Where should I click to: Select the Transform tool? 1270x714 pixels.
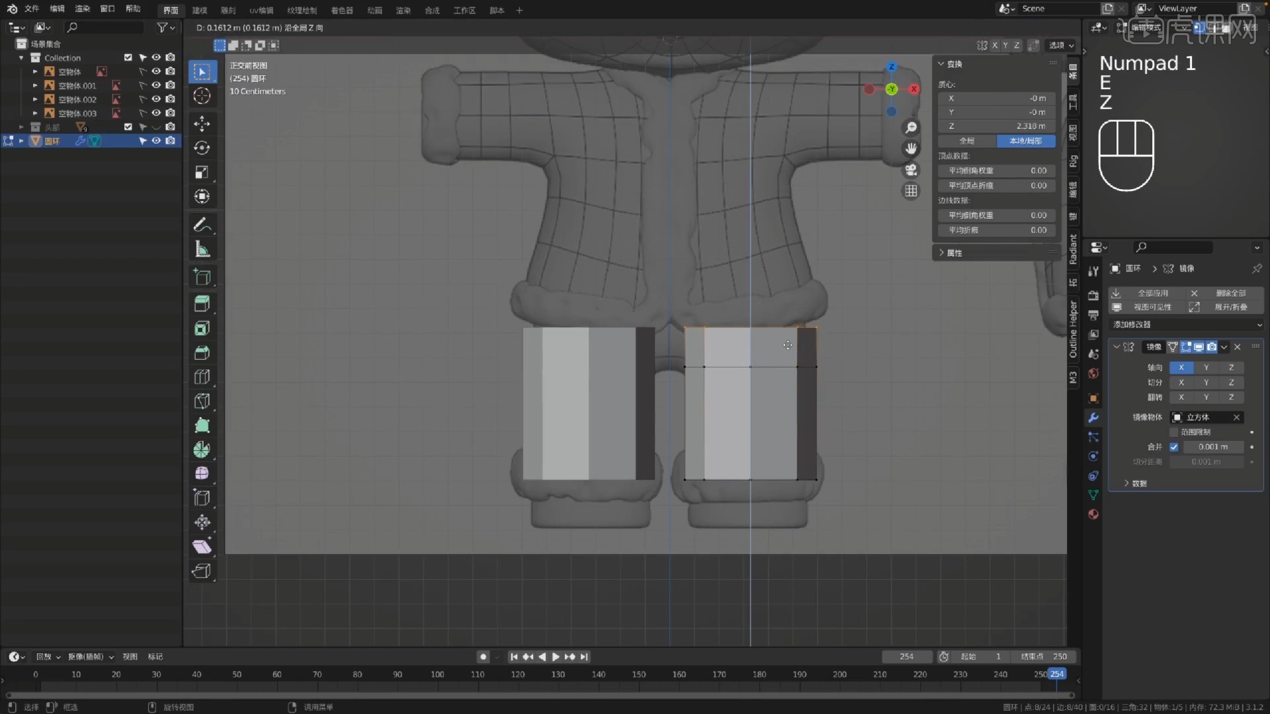(x=202, y=197)
